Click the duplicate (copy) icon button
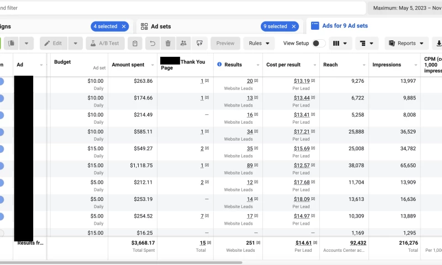This screenshot has width=442, height=265. 11,43
